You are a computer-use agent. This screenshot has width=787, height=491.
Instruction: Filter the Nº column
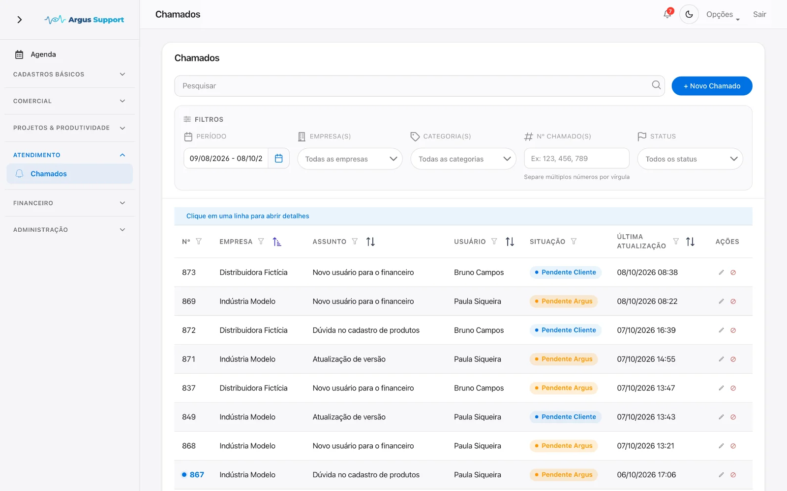199,242
